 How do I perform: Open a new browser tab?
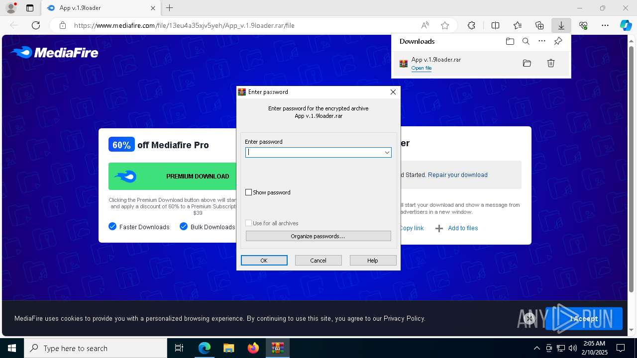pyautogui.click(x=169, y=8)
